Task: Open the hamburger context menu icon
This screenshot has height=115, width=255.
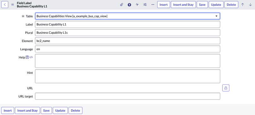Action: (13, 4)
